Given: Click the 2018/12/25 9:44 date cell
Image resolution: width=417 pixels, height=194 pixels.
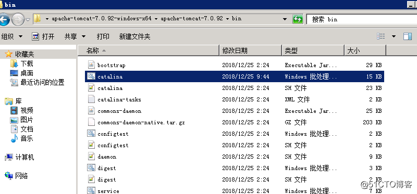Looking at the screenshot, I should coord(246,76).
